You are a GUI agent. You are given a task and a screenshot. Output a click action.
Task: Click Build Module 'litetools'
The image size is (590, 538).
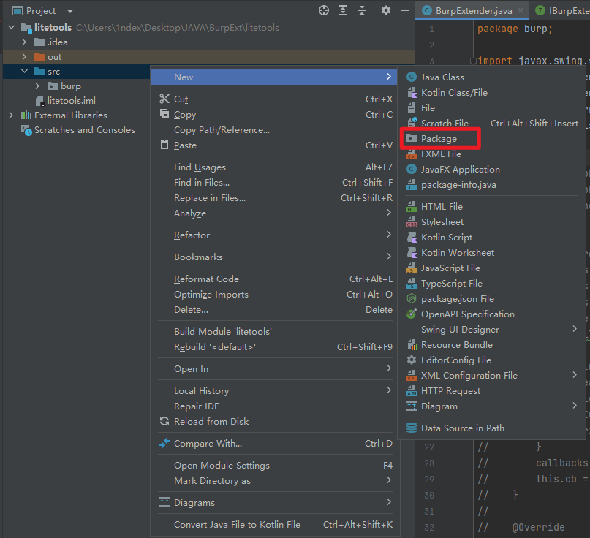(276, 332)
